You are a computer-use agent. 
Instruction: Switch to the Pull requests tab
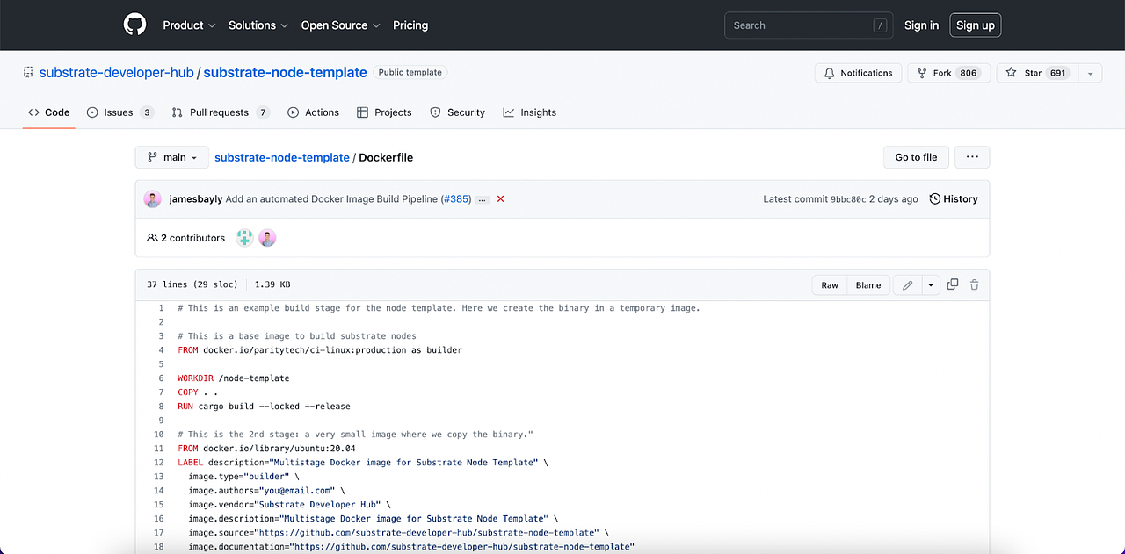[x=221, y=112]
